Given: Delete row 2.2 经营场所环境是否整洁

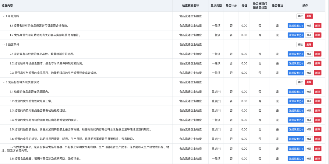Looking at the screenshot, I should pos(317,63).
